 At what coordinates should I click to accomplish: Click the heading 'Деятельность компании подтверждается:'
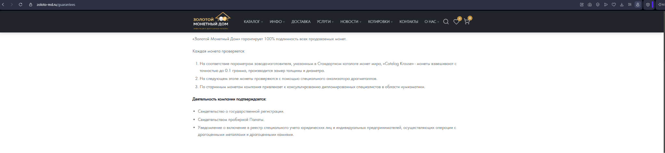[x=229, y=99]
